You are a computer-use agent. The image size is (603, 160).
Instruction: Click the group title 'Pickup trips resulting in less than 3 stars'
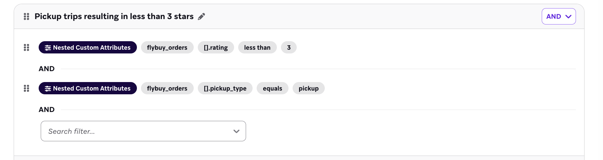114,16
